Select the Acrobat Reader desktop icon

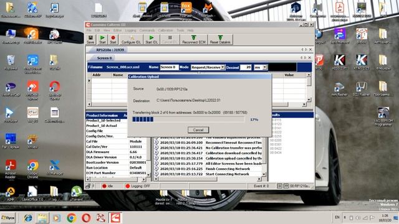tap(11, 169)
